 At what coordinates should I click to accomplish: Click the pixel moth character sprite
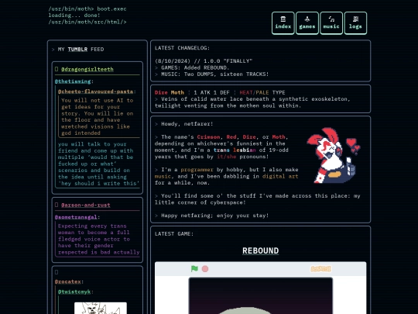[333, 155]
